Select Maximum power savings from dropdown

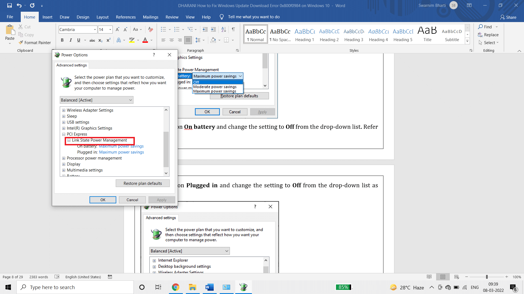(x=215, y=91)
